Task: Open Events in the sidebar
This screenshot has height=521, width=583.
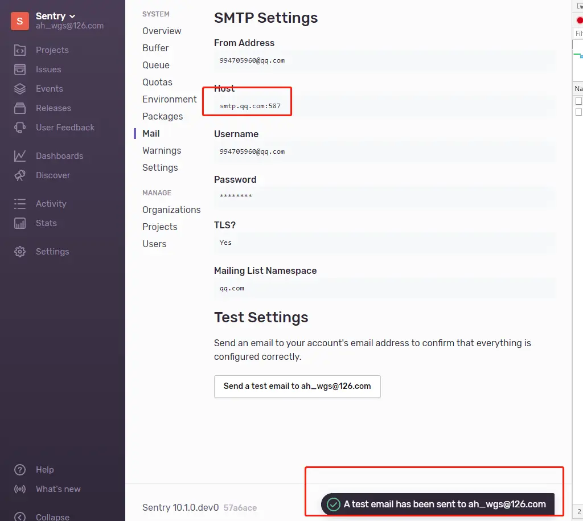Action: tap(50, 88)
